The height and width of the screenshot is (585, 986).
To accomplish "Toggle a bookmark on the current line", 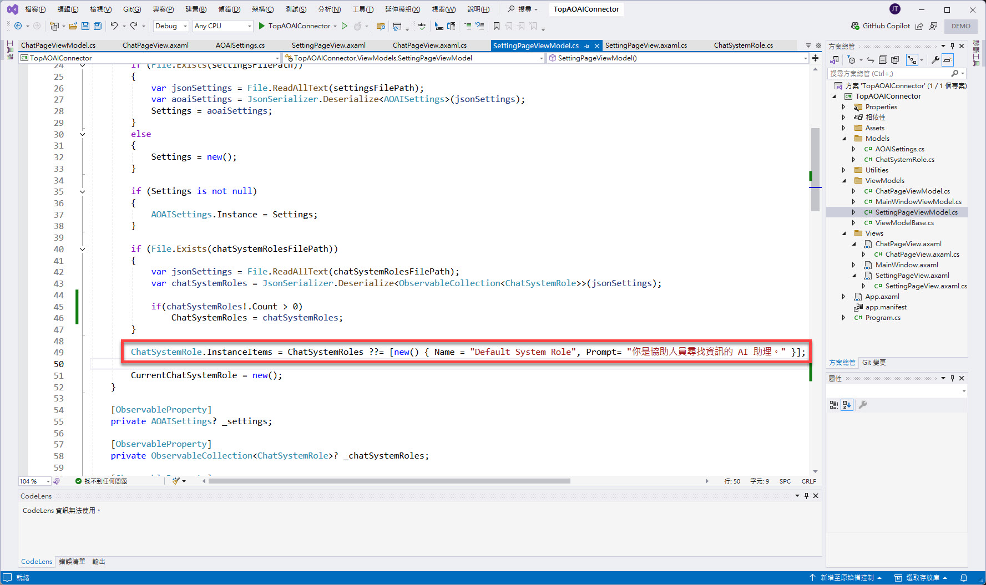I will coord(497,26).
